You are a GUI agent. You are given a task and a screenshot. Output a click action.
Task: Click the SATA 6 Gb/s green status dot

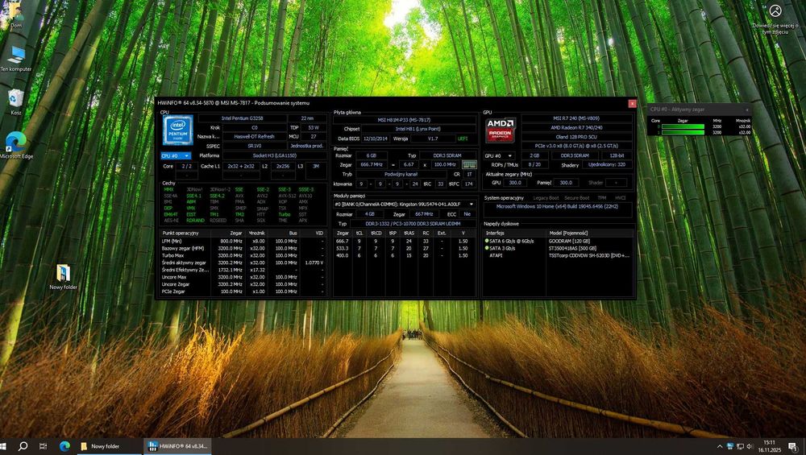point(487,241)
